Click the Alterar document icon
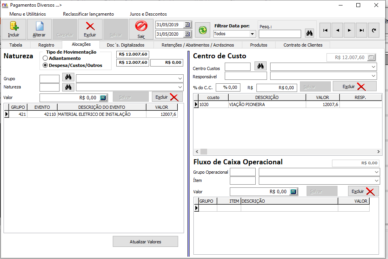This screenshot has width=388, height=259. point(39,29)
